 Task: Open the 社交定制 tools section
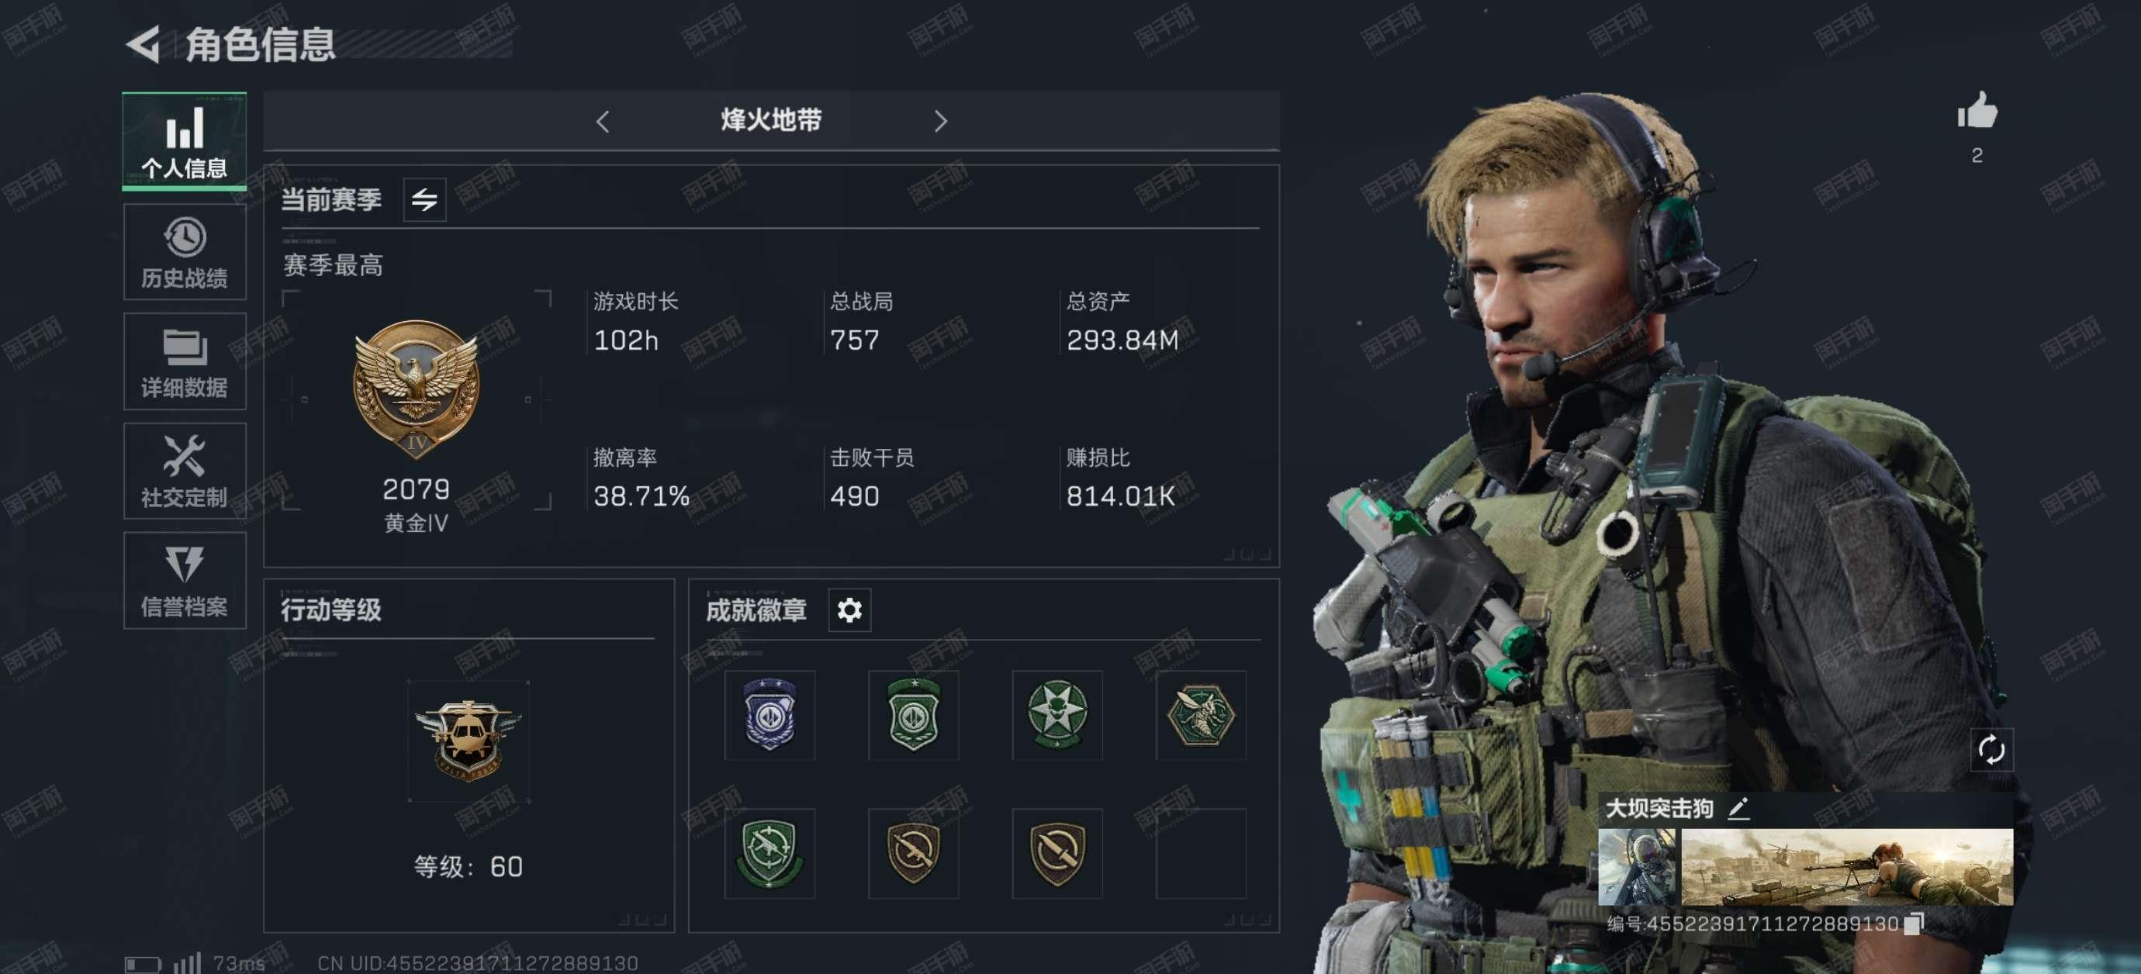tap(185, 471)
